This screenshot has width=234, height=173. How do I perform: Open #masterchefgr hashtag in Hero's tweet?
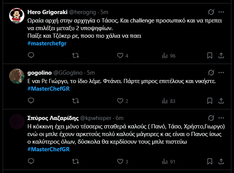click(x=47, y=44)
